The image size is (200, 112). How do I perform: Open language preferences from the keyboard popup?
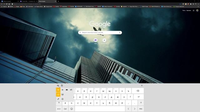[58, 99]
